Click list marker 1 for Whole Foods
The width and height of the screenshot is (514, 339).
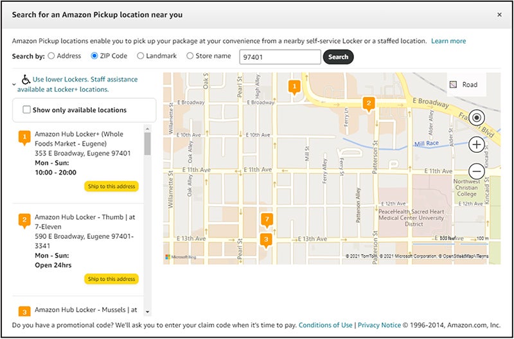point(24,138)
